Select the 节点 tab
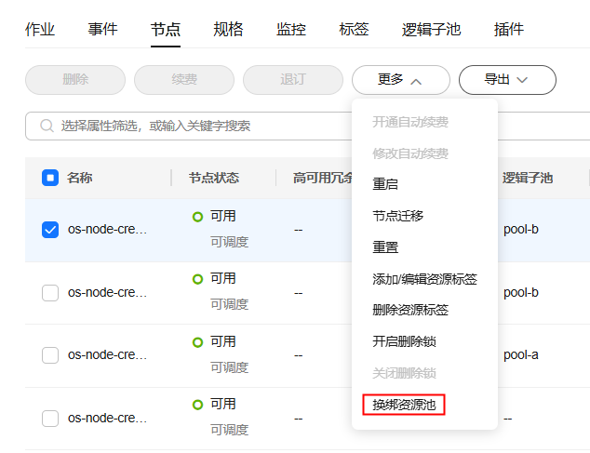Image resolution: width=590 pixels, height=453 pixels. click(x=166, y=30)
